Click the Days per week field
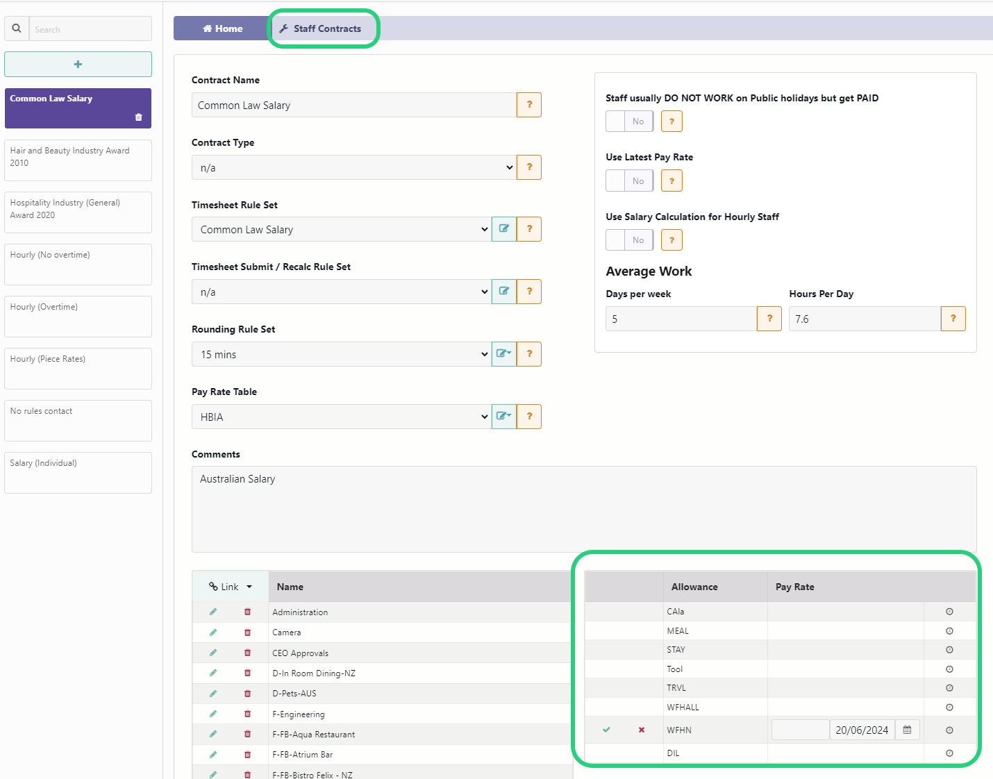Image resolution: width=993 pixels, height=779 pixels. coord(681,319)
